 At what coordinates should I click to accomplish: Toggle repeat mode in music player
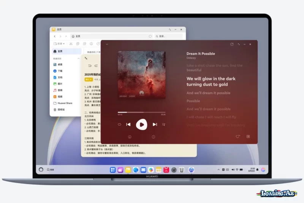119,125
